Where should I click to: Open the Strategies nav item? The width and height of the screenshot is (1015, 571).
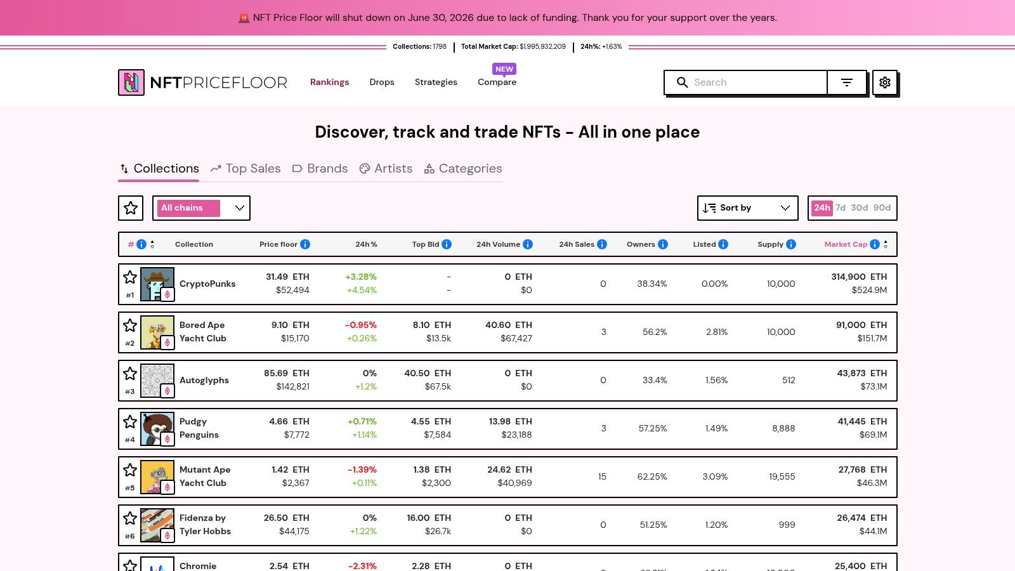pyautogui.click(x=436, y=82)
